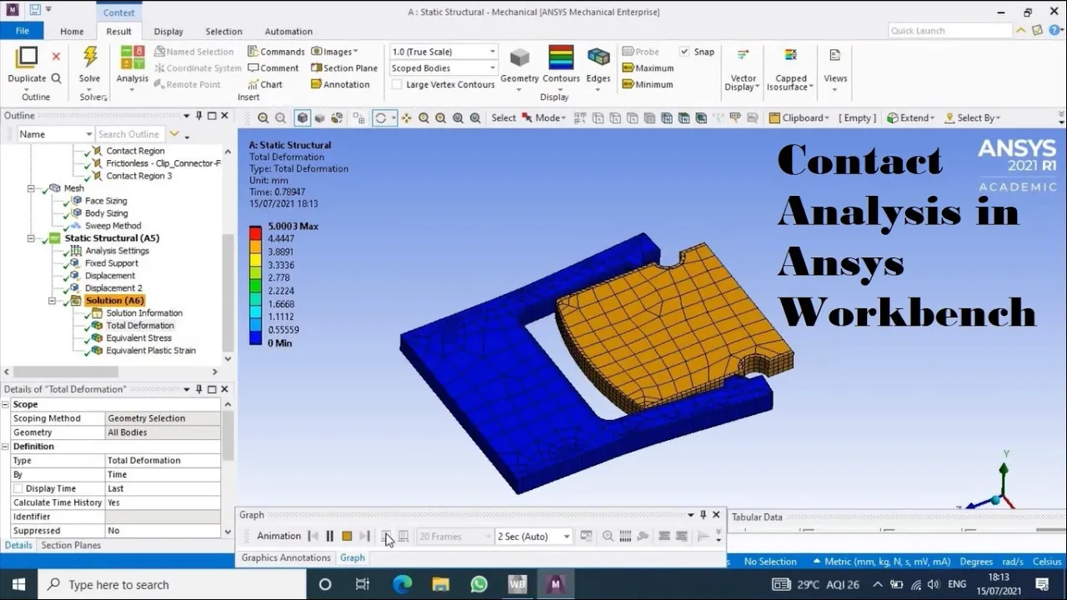Open Microsoft Edge from the taskbar
Image resolution: width=1067 pixels, height=600 pixels.
coord(402,584)
